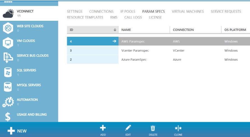The height and width of the screenshot is (137, 250).
Task: Sort by the OS Platform column header
Action: tap(236, 30)
